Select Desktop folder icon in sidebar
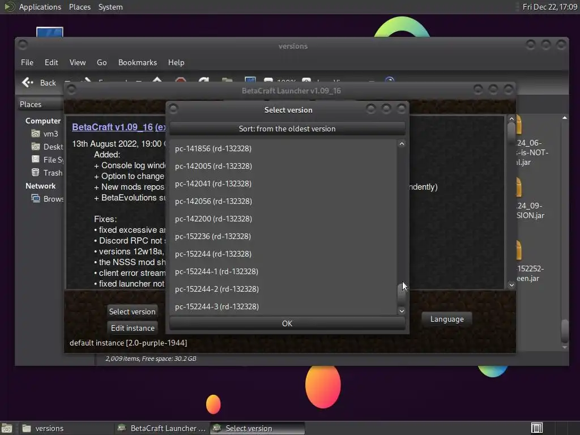The image size is (580, 435). click(36, 147)
